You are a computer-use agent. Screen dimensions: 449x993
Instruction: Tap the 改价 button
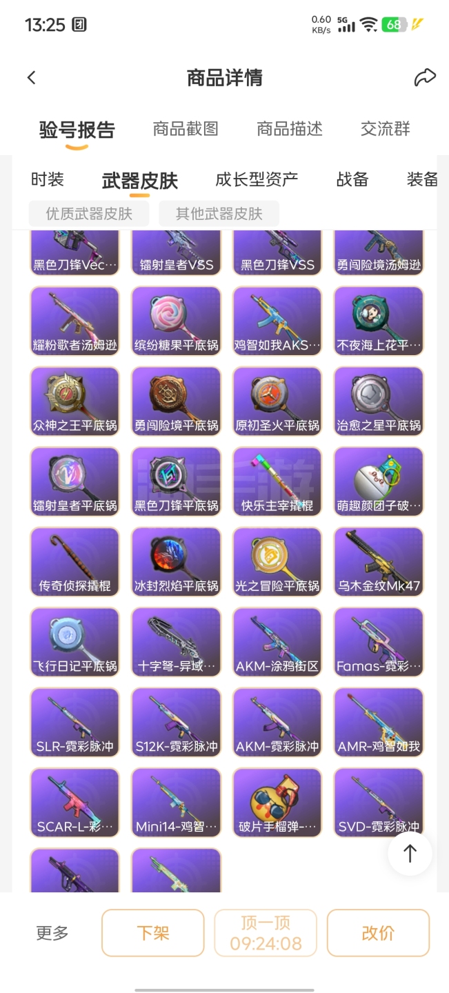pos(378,933)
